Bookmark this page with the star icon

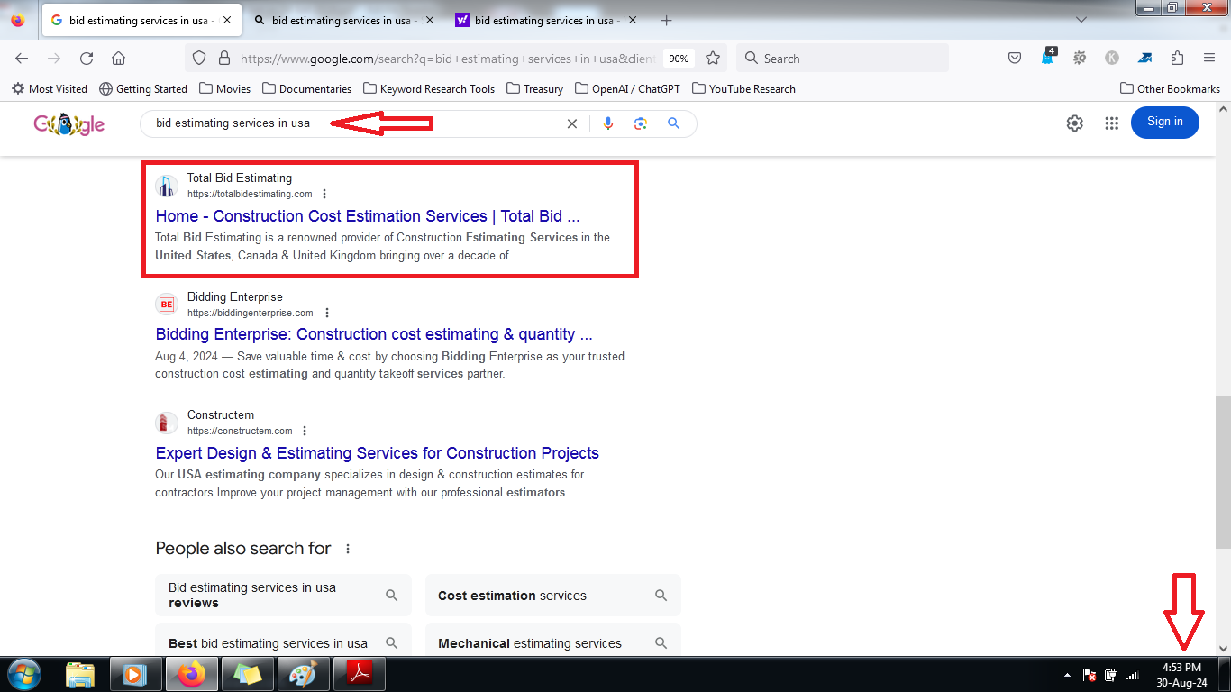[x=713, y=59]
